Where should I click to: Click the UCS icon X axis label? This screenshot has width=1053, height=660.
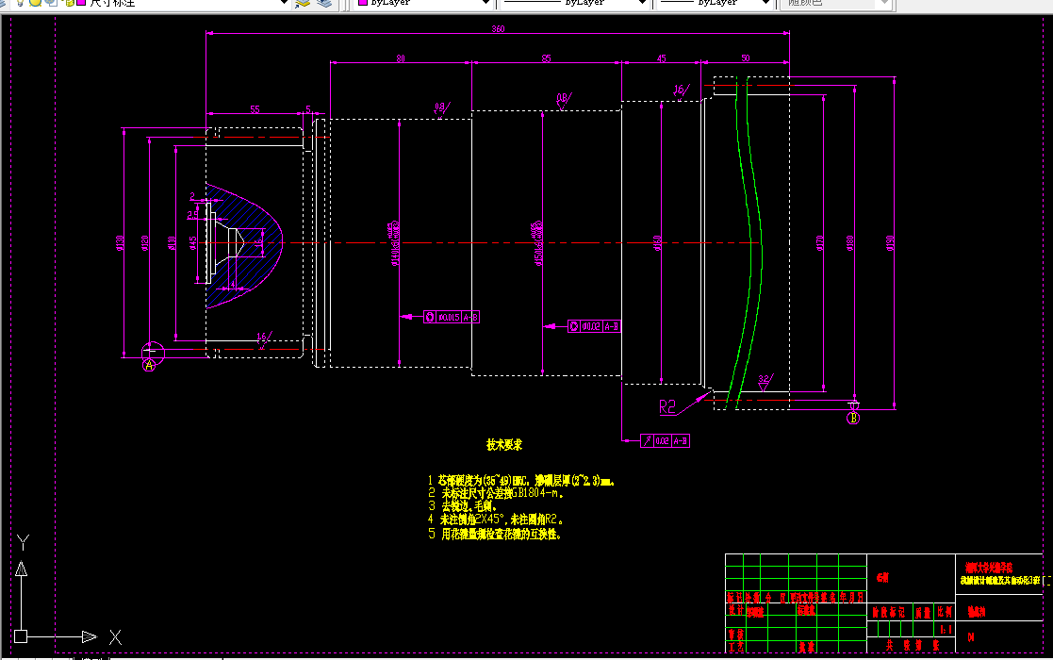click(116, 637)
